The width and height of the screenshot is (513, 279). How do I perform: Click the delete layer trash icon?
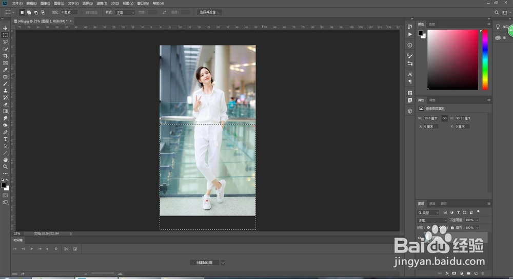[x=483, y=273]
